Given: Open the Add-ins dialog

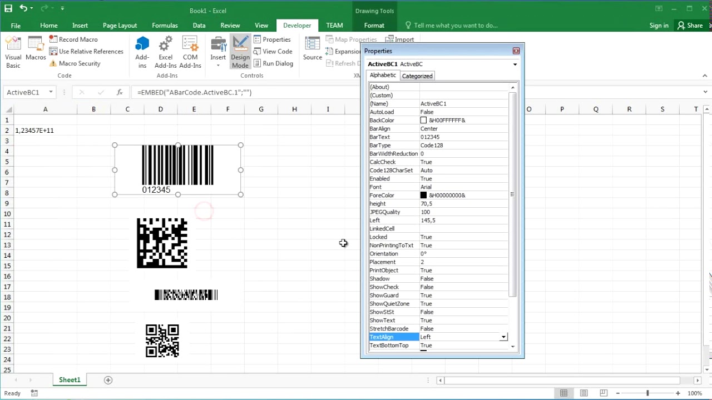Looking at the screenshot, I should (142, 53).
